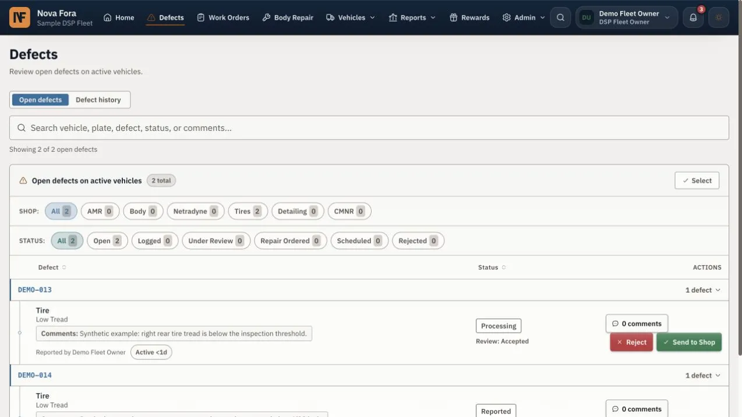Screen dimensions: 742x417
Task: Click the Active <1d badge
Action: pyautogui.click(x=151, y=352)
